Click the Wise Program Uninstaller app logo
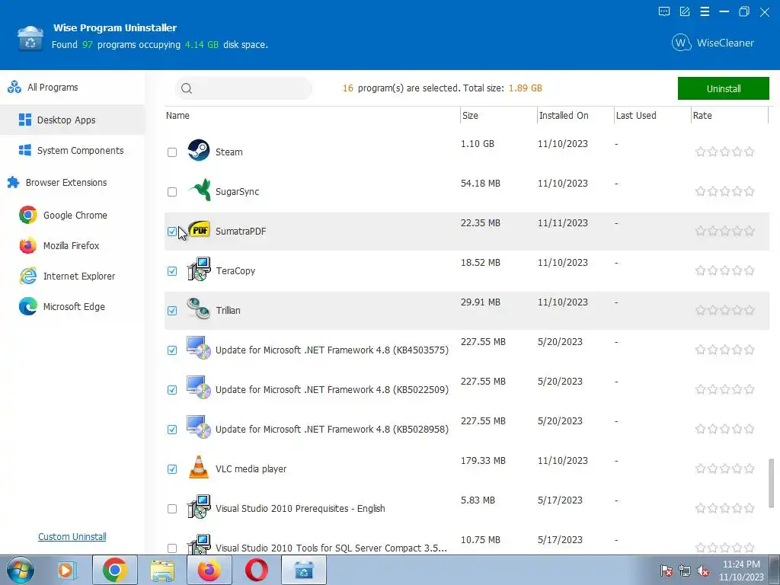The width and height of the screenshot is (780, 585). (x=30, y=39)
